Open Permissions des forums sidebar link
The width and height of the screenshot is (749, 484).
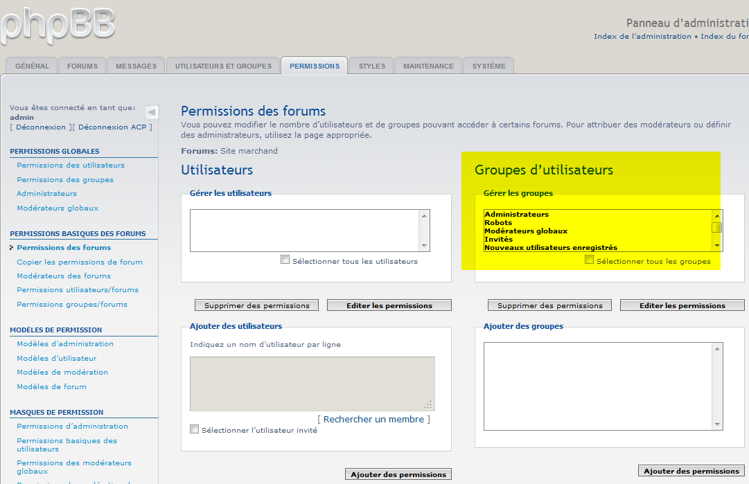pyautogui.click(x=64, y=247)
